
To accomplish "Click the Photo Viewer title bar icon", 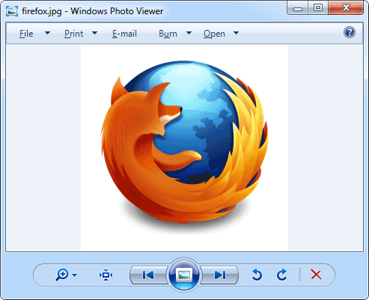I will tap(12, 11).
